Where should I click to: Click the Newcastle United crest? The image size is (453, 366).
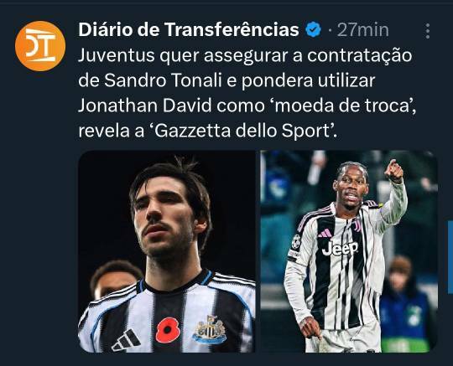point(210,330)
